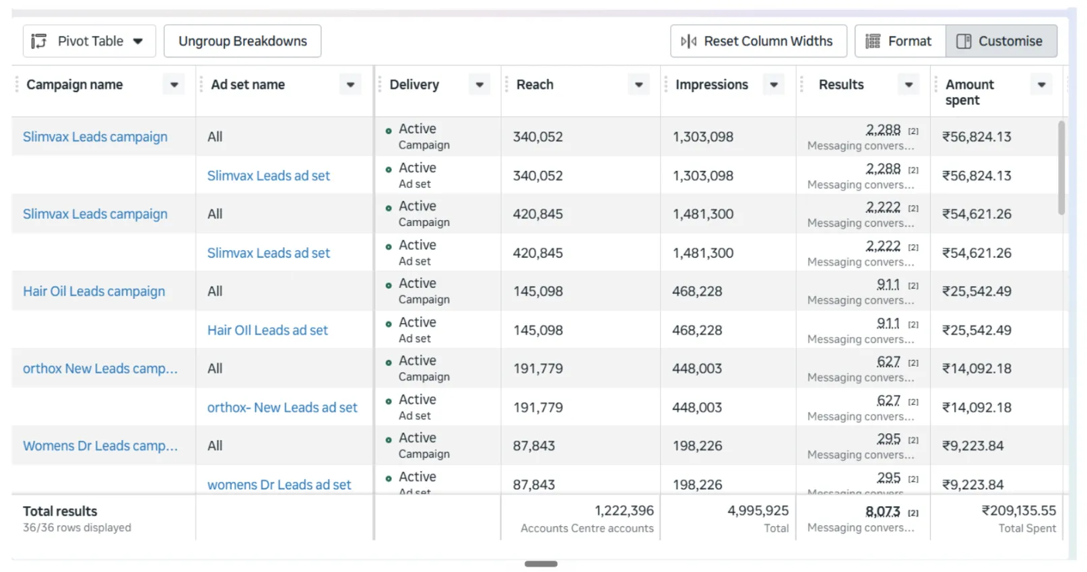Open Results column dropdown arrow
Image resolution: width=1087 pixels, height=572 pixels.
pos(909,85)
